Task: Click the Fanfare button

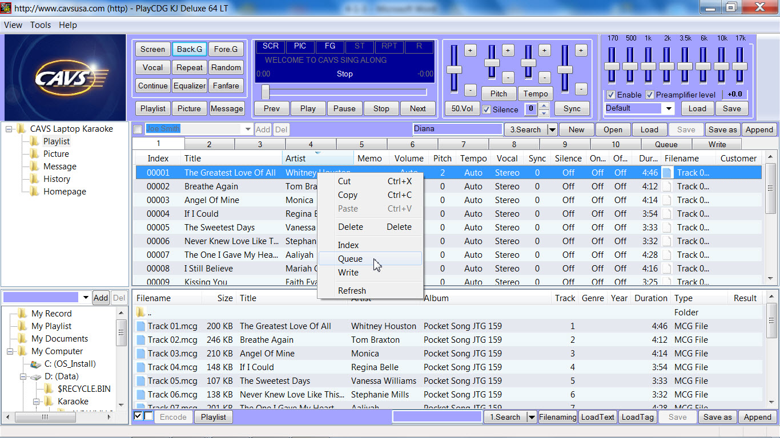Action: tap(226, 86)
